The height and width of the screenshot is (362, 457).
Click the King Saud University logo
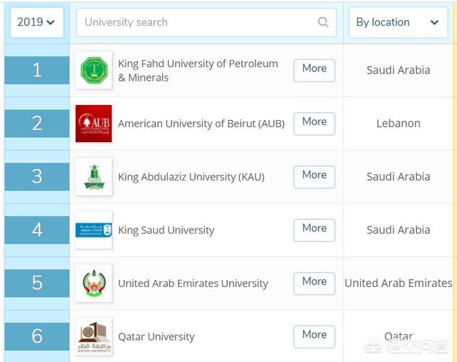(x=94, y=230)
